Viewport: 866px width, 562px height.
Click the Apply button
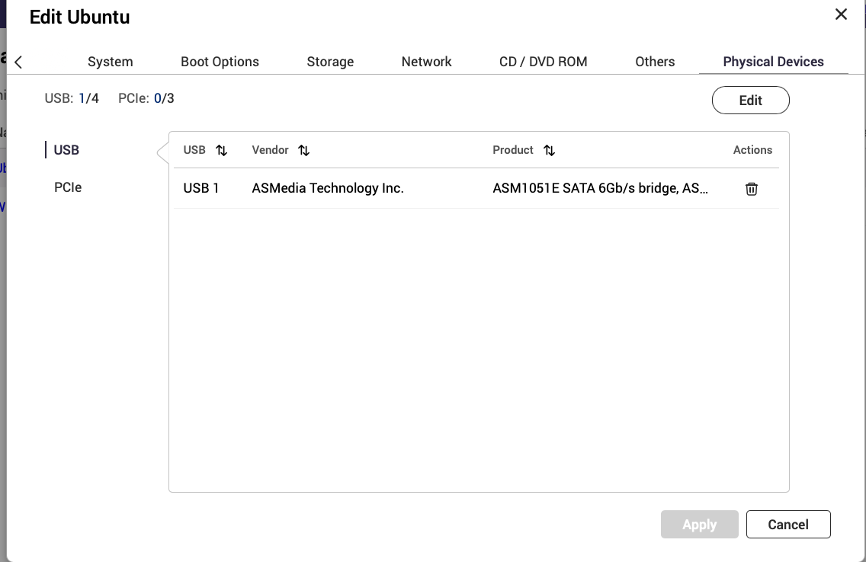(x=699, y=525)
